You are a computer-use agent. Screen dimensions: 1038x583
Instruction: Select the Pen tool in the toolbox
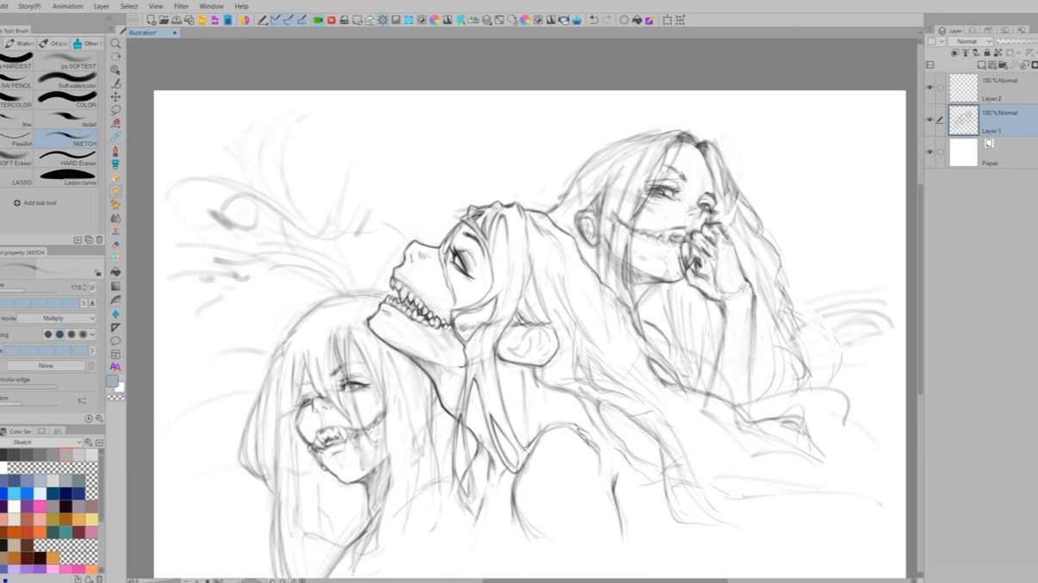pos(115,151)
